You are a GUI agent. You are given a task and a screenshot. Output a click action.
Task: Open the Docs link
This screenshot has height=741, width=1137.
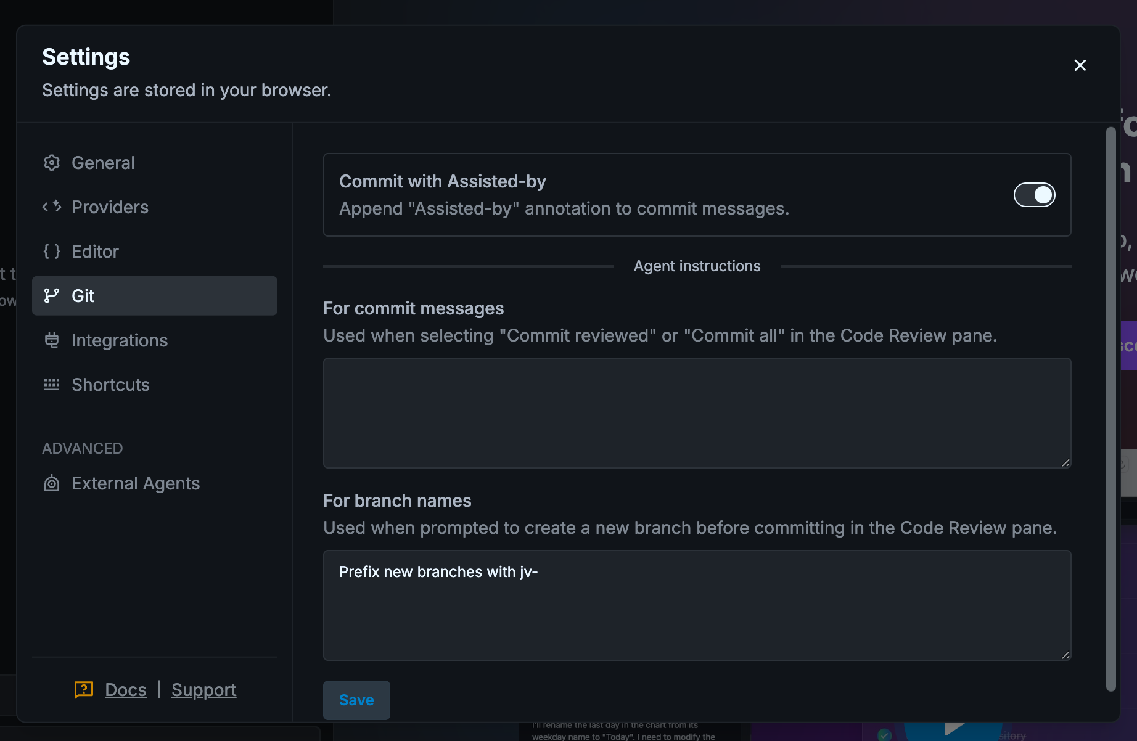tap(126, 690)
